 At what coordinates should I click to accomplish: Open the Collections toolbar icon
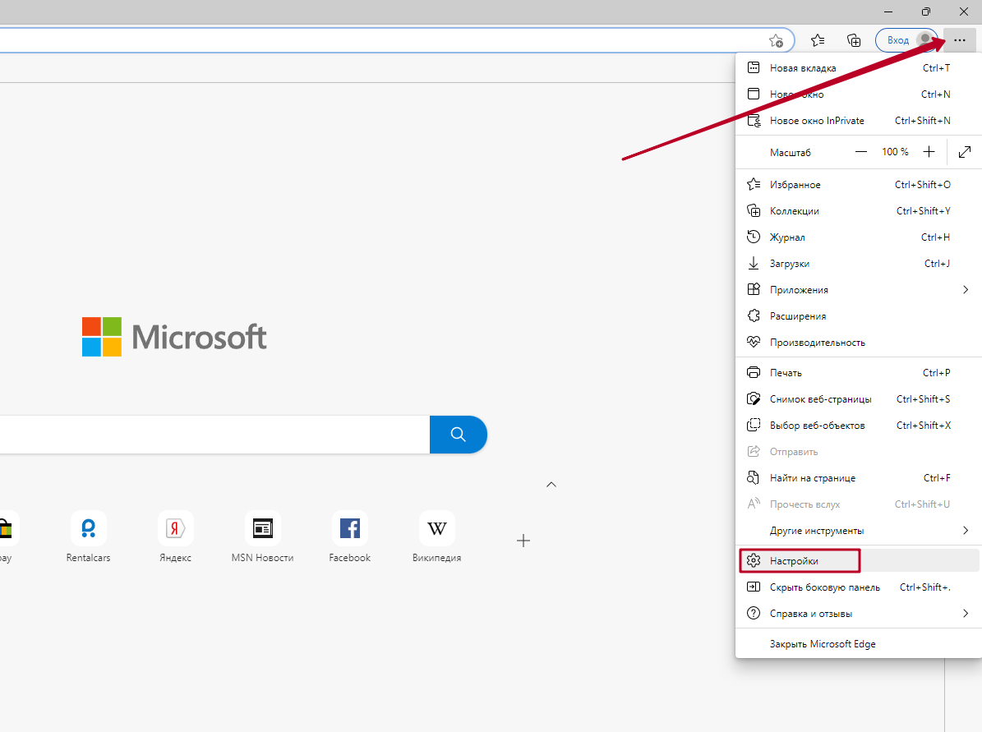(854, 40)
